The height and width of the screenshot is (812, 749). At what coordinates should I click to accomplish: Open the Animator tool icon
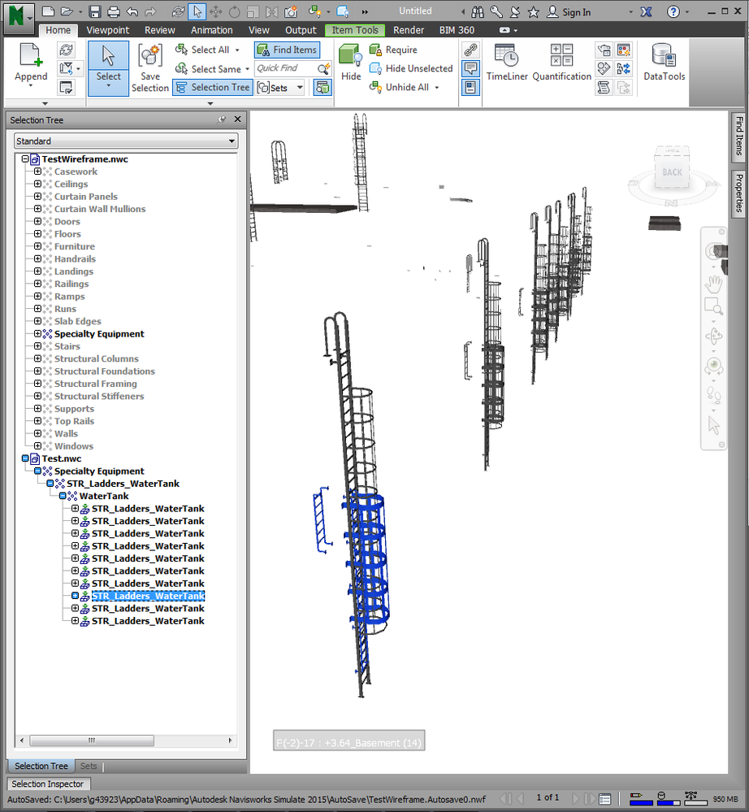click(604, 68)
